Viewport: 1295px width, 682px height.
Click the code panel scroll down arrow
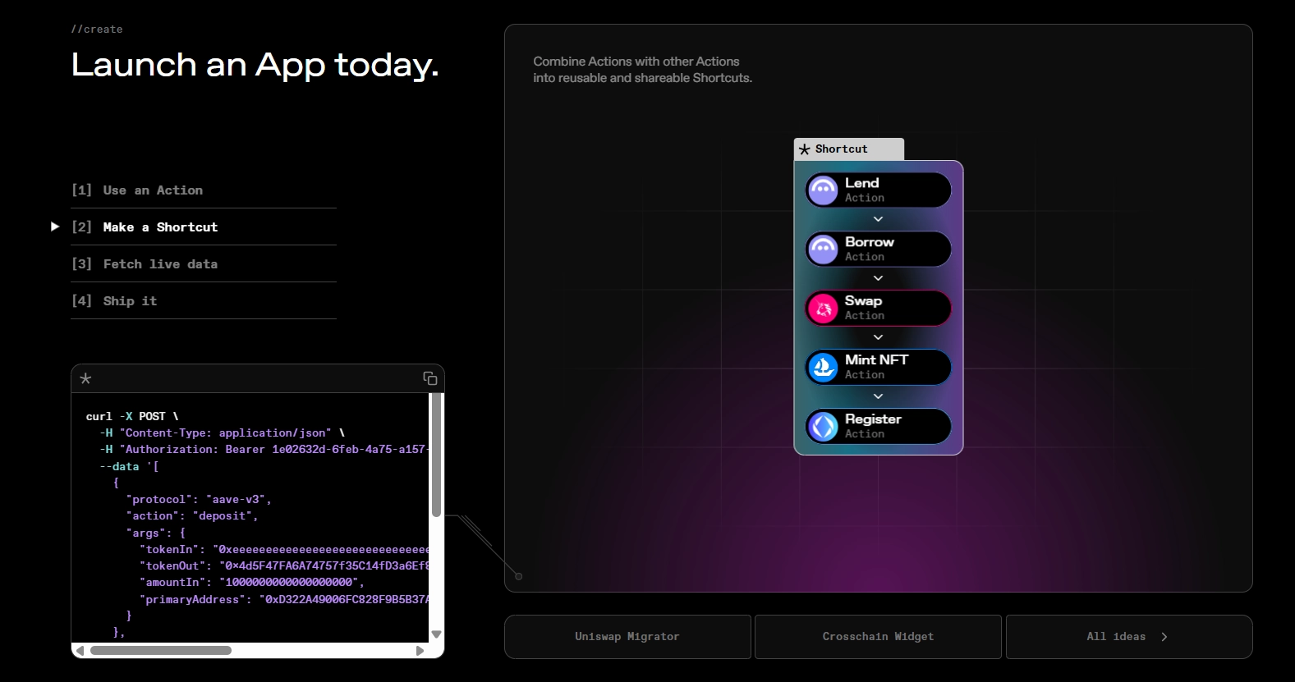click(x=437, y=634)
